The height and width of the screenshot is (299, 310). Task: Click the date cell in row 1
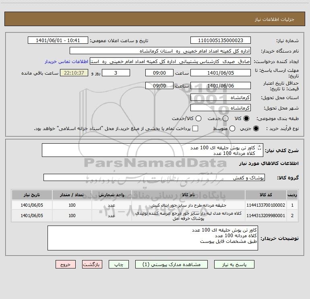click(x=32, y=205)
